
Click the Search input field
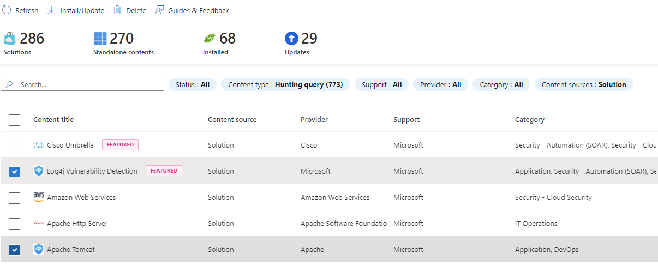pyautogui.click(x=87, y=85)
